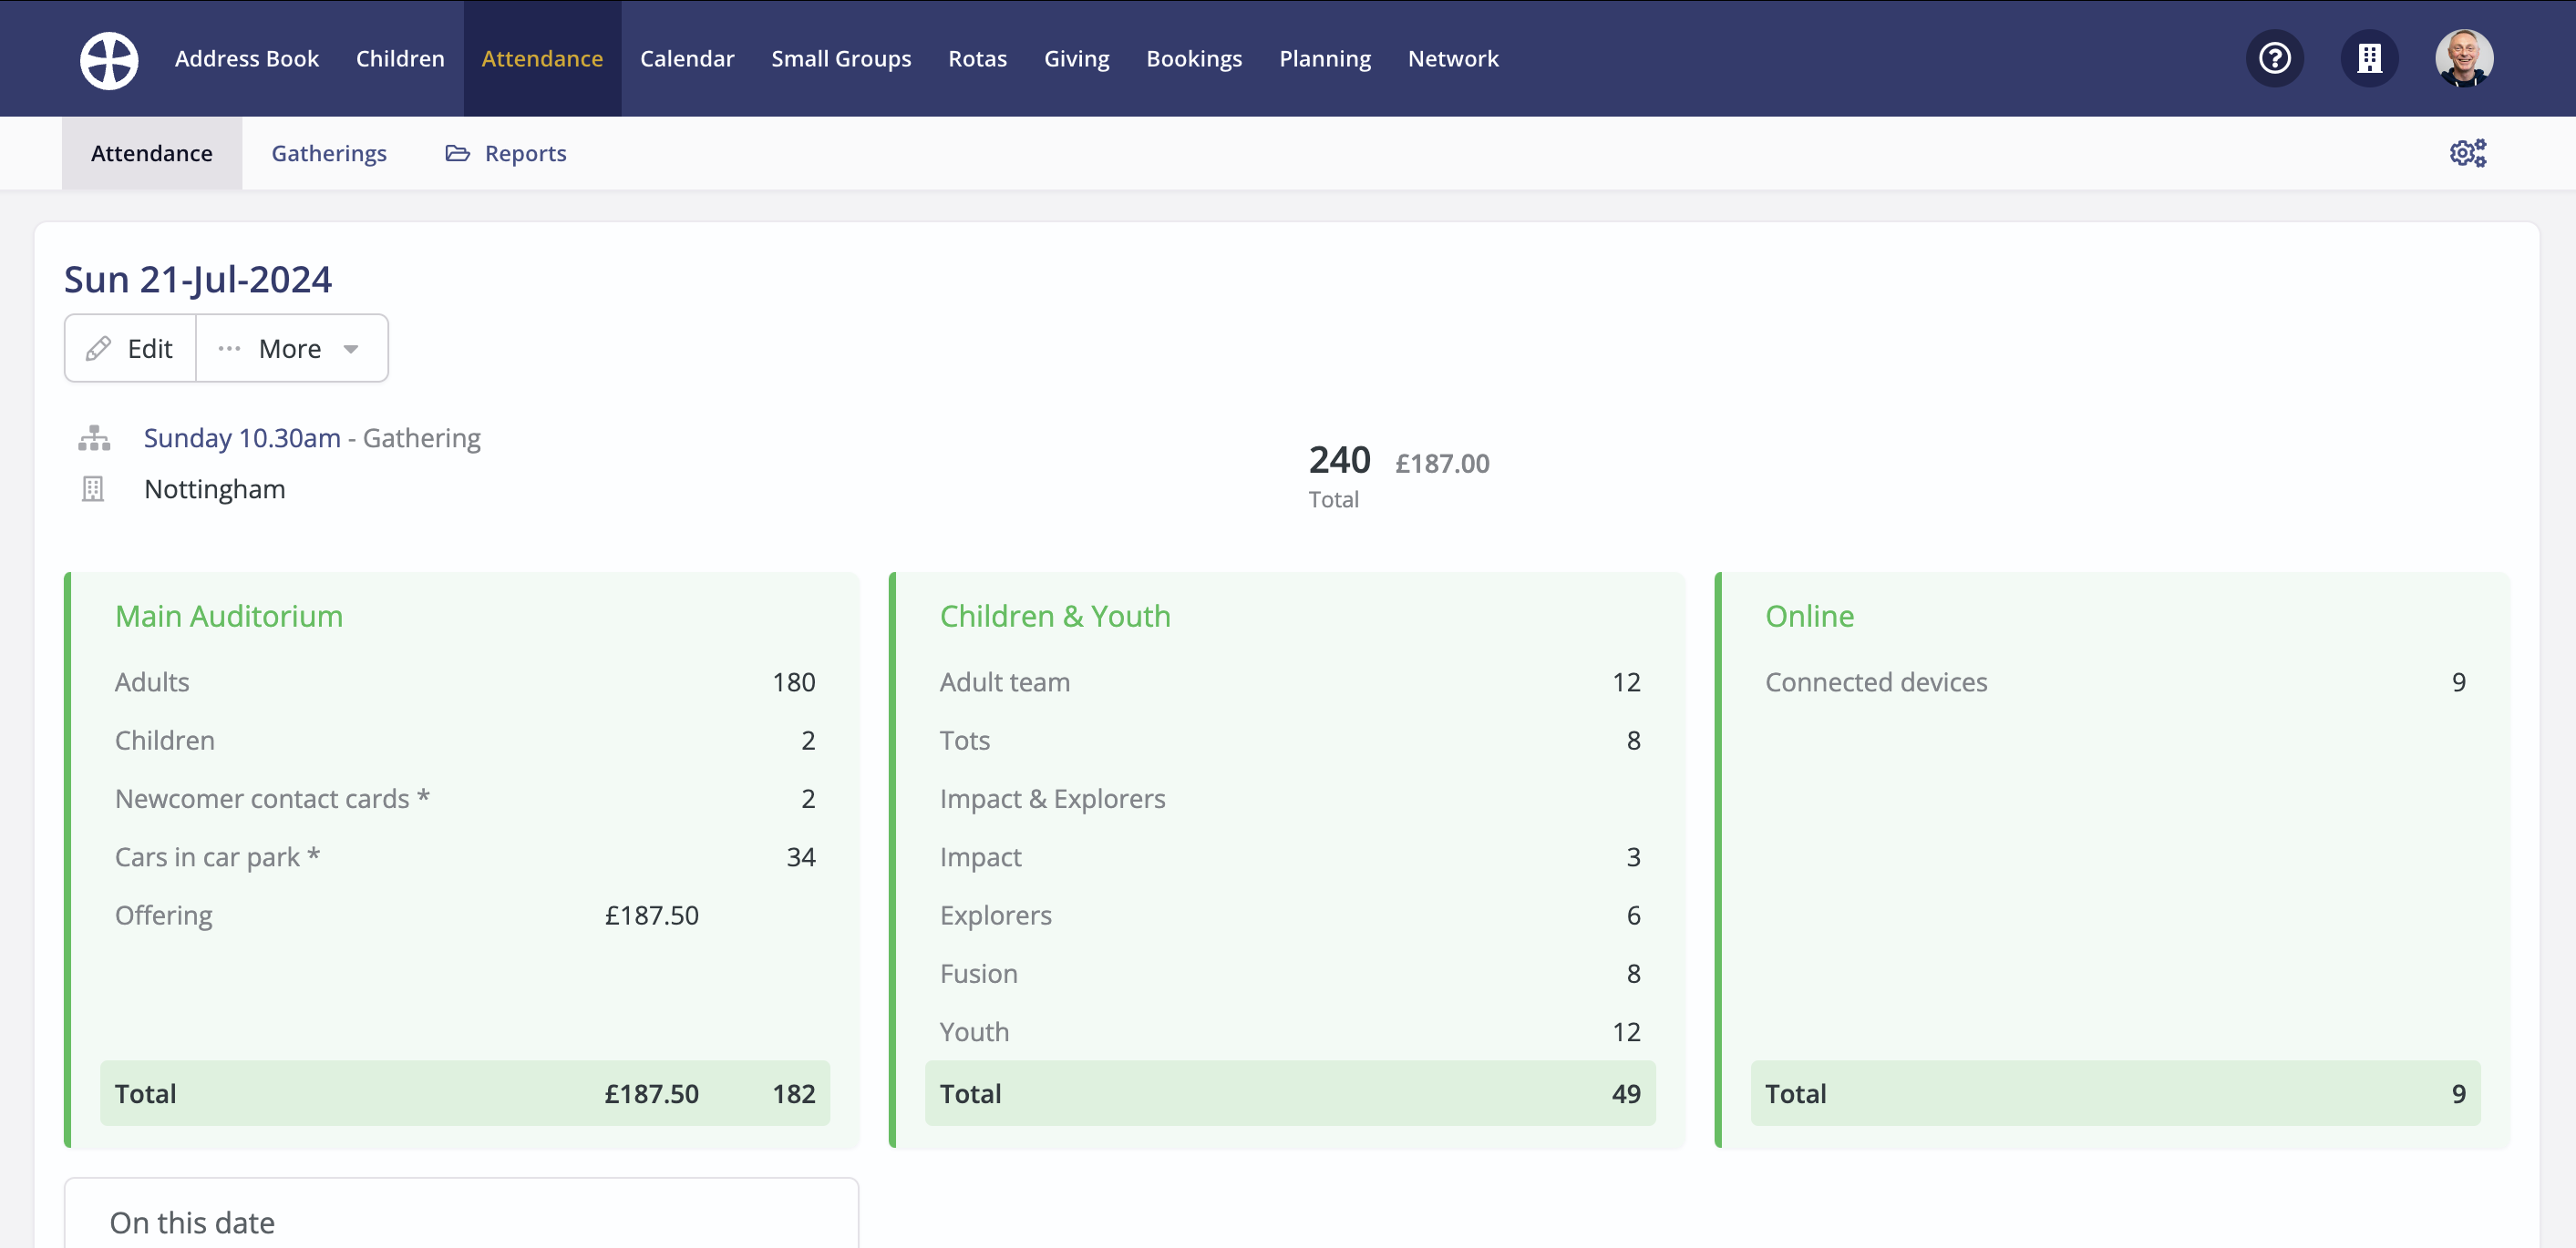Click the pencil icon on Edit button
The height and width of the screenshot is (1248, 2576).
(x=98, y=349)
